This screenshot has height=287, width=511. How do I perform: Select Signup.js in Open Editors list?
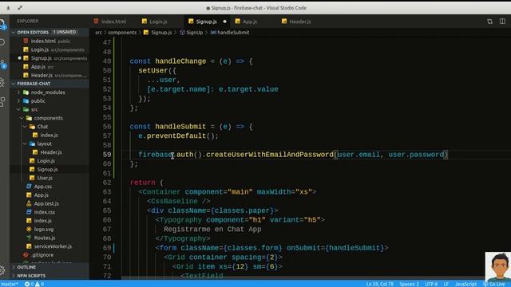pos(41,58)
